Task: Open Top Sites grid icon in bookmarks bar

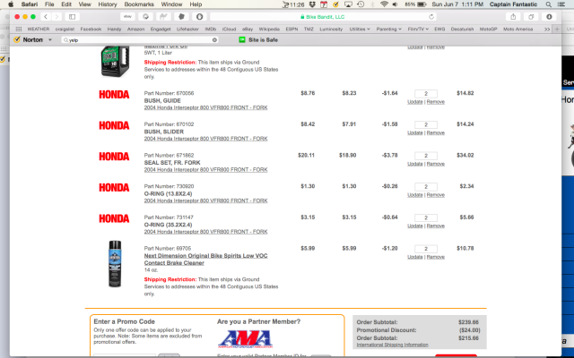Action: [19, 29]
